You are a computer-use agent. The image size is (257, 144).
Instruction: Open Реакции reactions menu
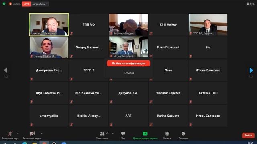point(183,135)
